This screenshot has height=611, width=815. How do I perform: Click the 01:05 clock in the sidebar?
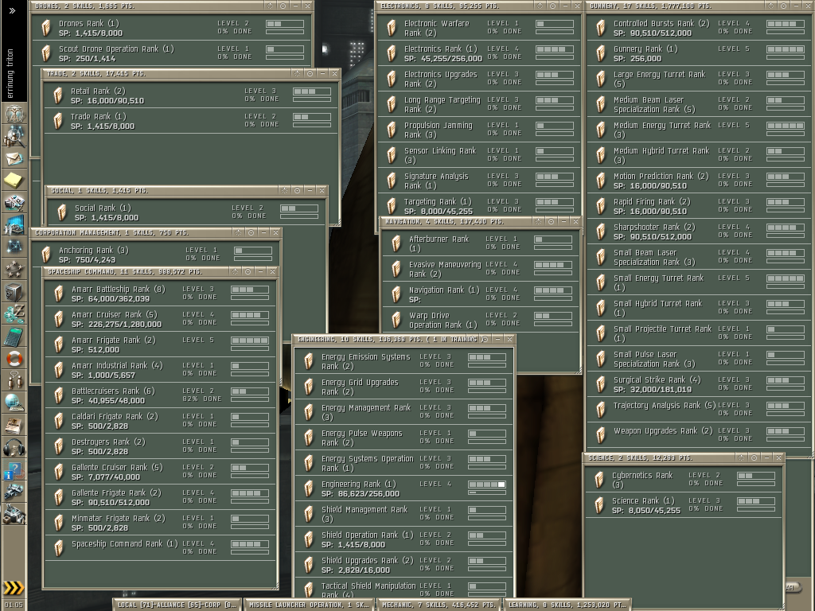[x=14, y=605]
